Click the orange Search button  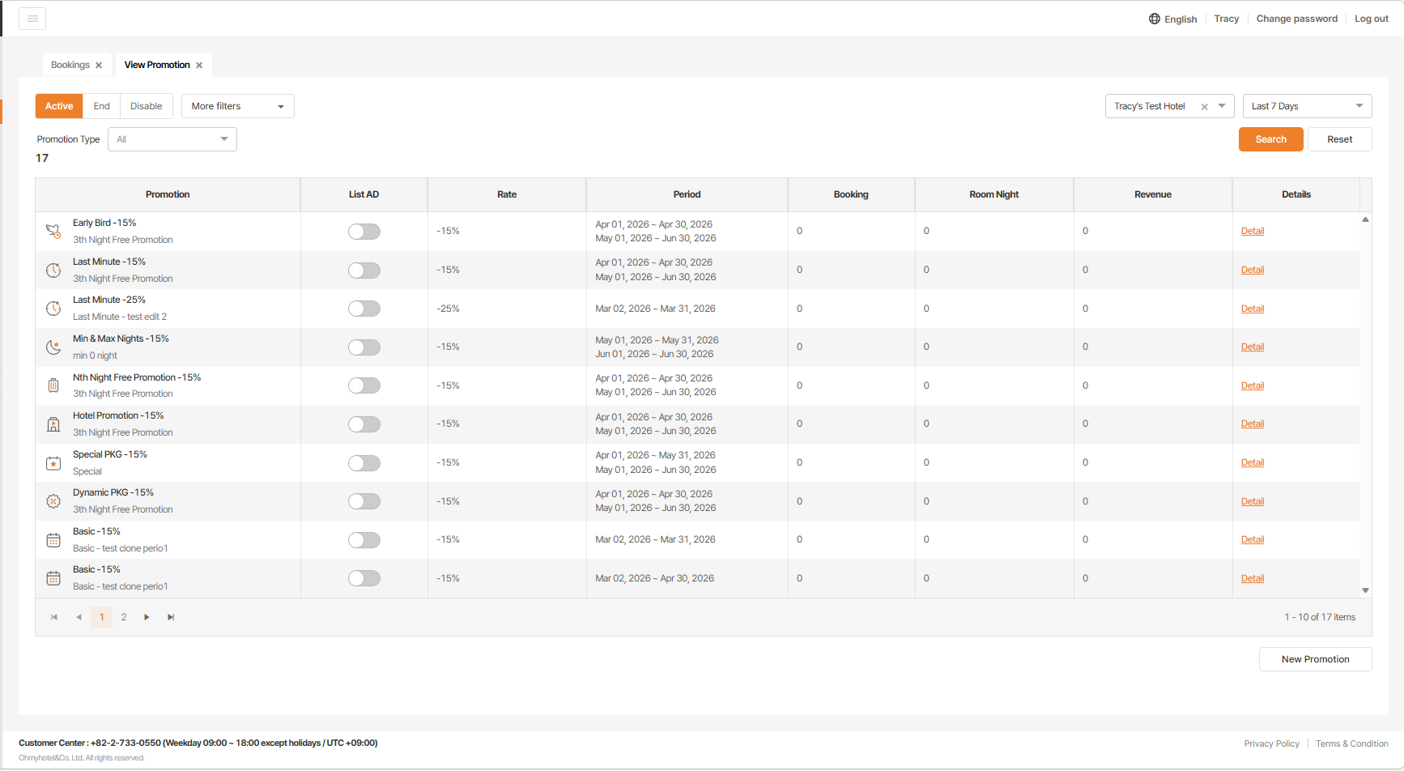point(1270,139)
